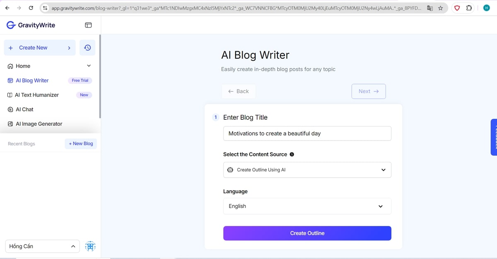The width and height of the screenshot is (497, 259).
Task: Open AI Image Generator in sidebar
Action: (x=39, y=124)
